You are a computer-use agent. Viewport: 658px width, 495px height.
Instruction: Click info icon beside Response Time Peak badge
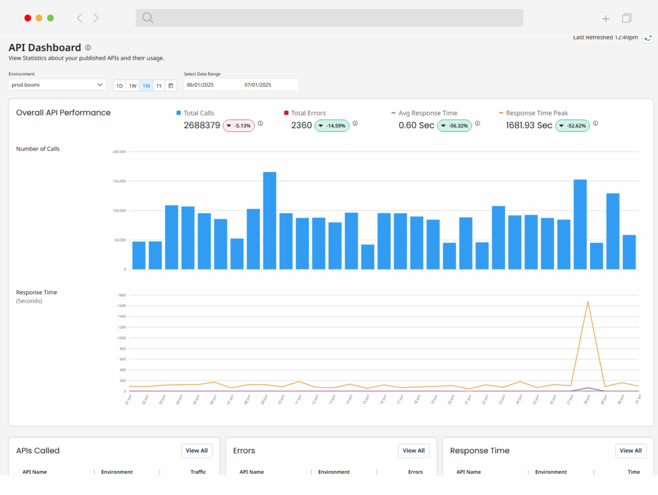point(595,123)
